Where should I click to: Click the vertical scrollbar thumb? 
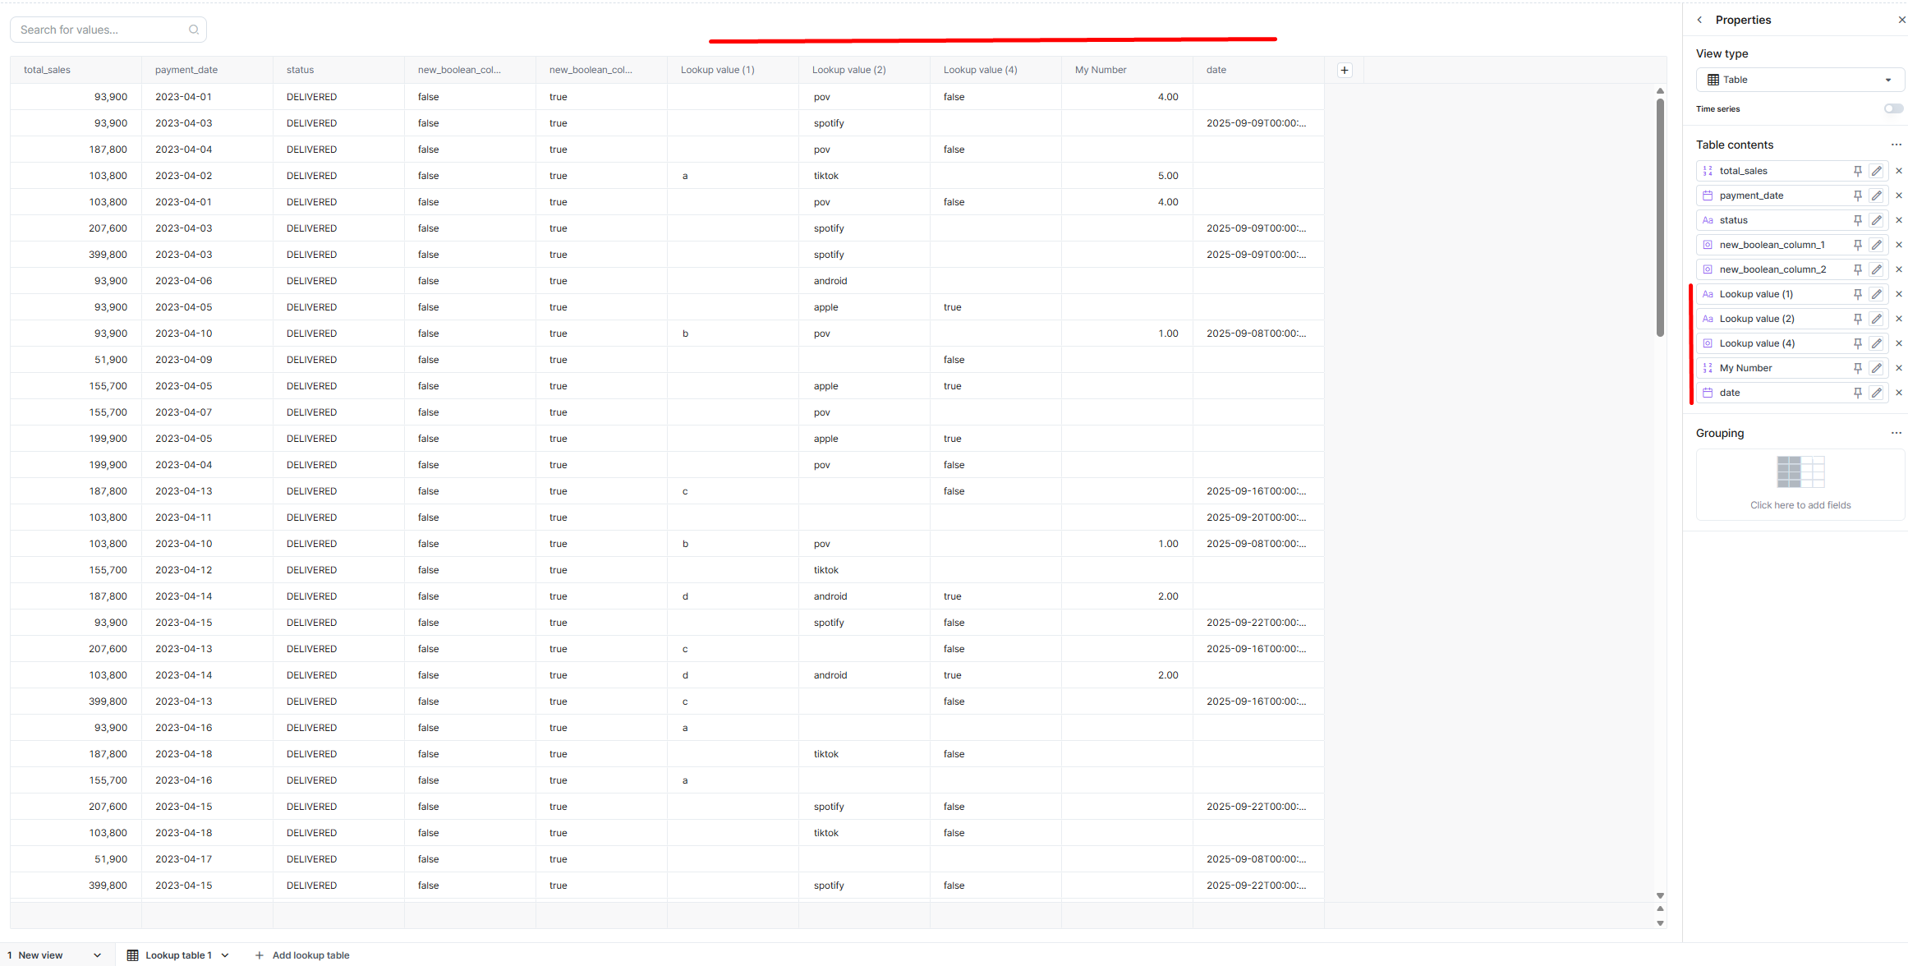[x=1660, y=218]
